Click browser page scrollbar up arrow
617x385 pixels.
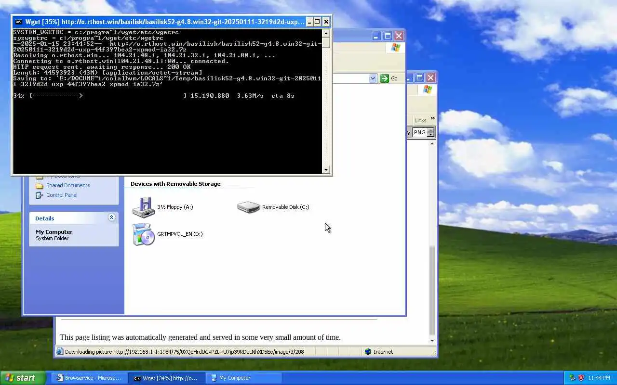coord(432,143)
